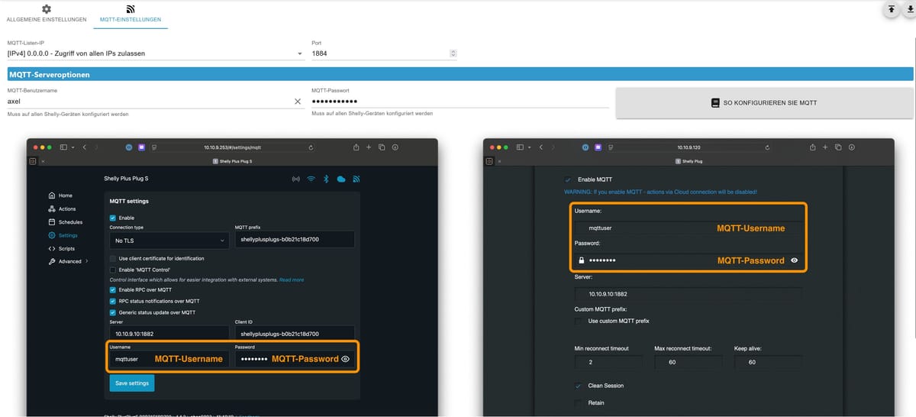Click the Bluetooth icon in Shelly Plus Plug S header
The image size is (916, 417).
[326, 179]
